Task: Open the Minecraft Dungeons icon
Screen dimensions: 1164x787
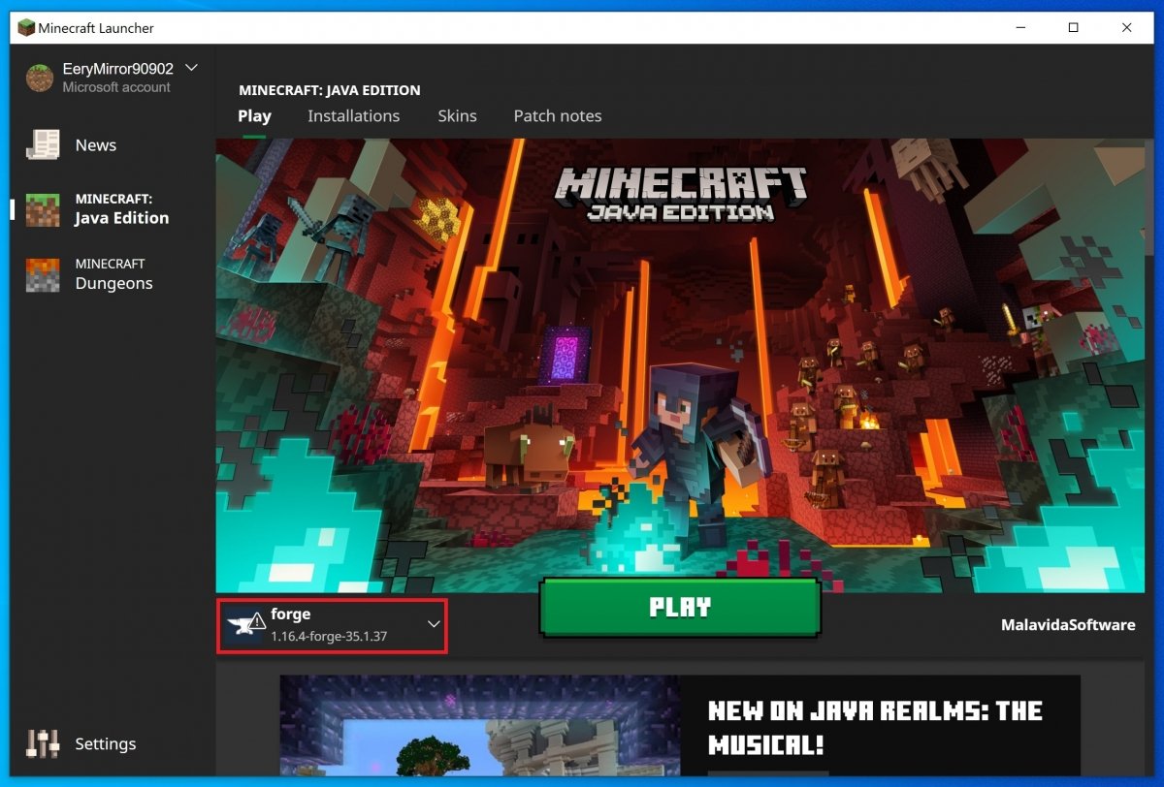Action: click(x=43, y=274)
